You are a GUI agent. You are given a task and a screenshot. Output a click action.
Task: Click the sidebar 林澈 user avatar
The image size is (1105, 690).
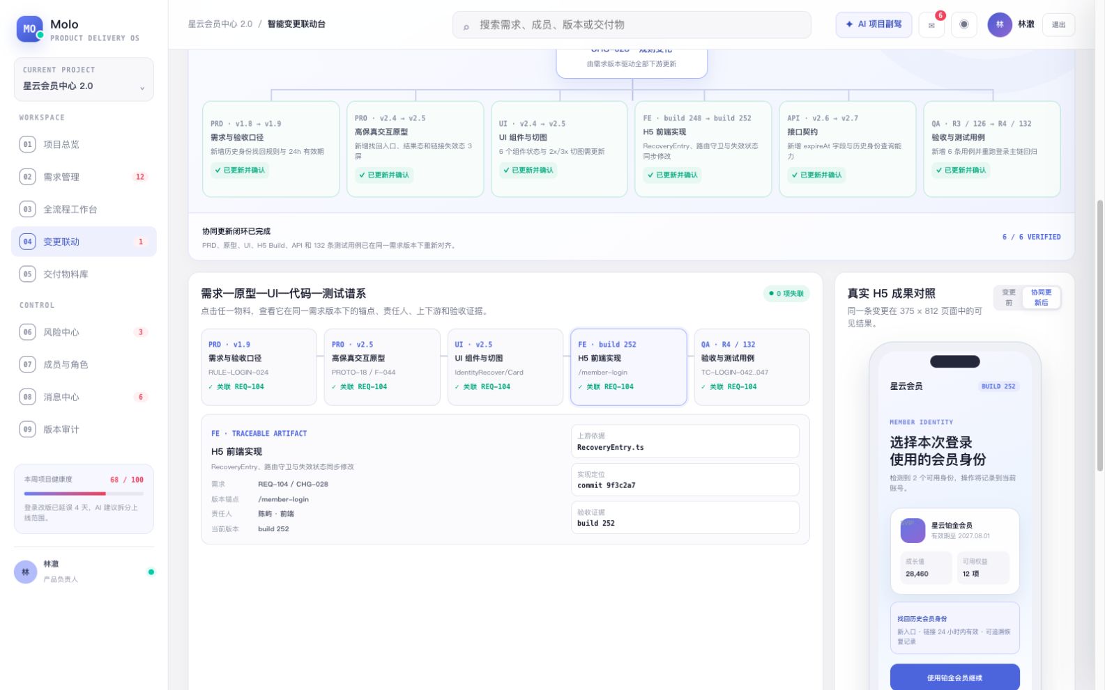coord(26,572)
